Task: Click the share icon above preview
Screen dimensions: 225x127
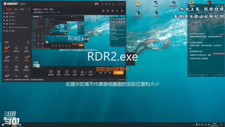Action: pos(122,11)
